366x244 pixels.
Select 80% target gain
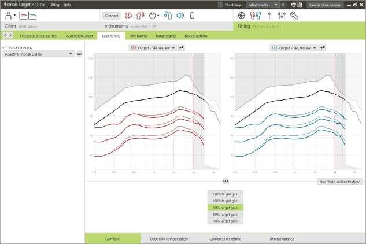(225, 215)
